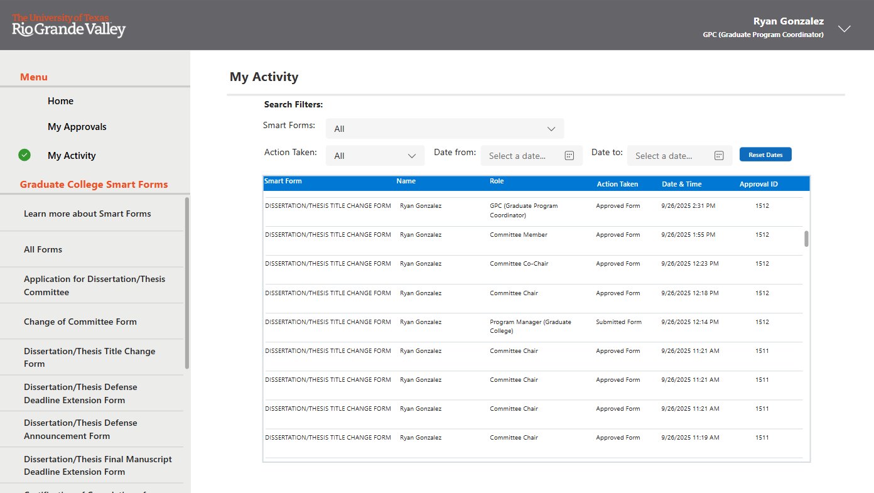Open the Action Taken filter dropdown
The height and width of the screenshot is (493, 874).
click(x=375, y=156)
